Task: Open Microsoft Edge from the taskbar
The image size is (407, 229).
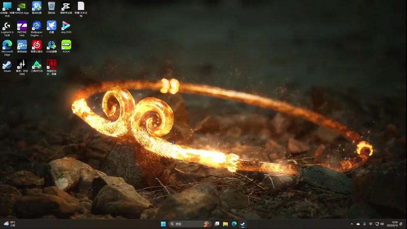Action: [234, 224]
